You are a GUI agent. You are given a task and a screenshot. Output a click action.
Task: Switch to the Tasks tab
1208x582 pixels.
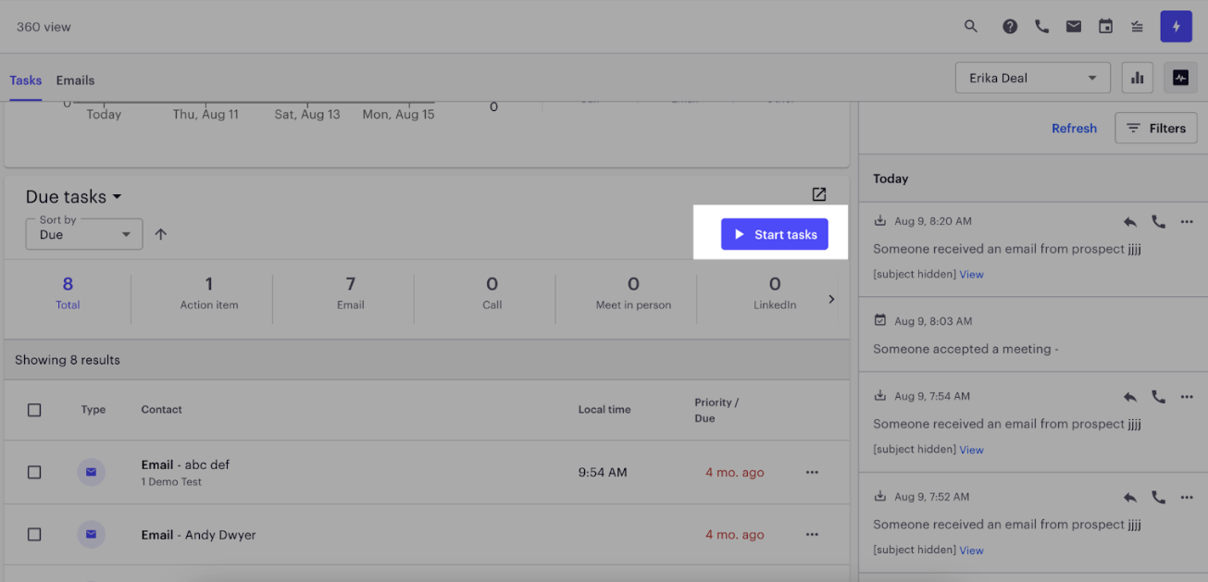pos(26,80)
